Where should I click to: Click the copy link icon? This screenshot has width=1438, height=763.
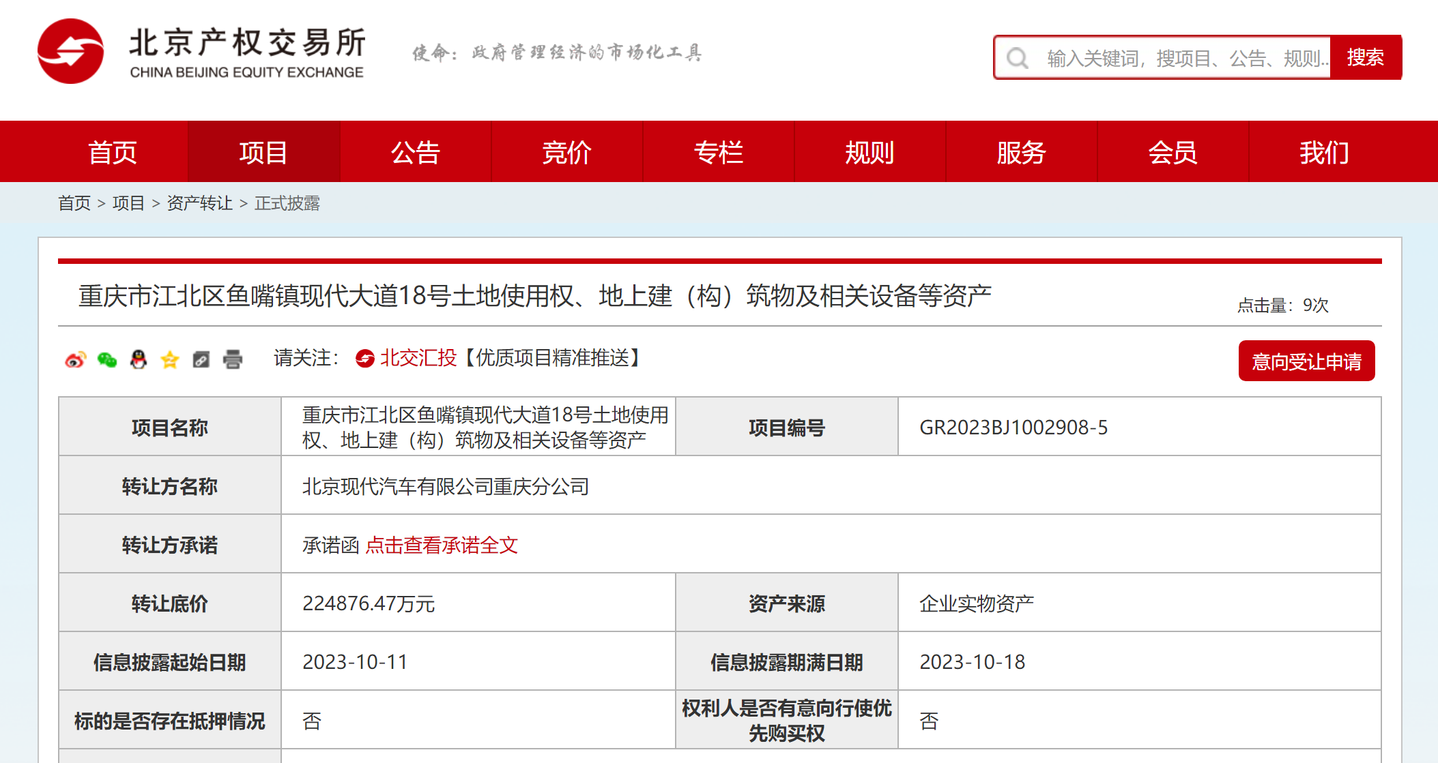point(201,359)
